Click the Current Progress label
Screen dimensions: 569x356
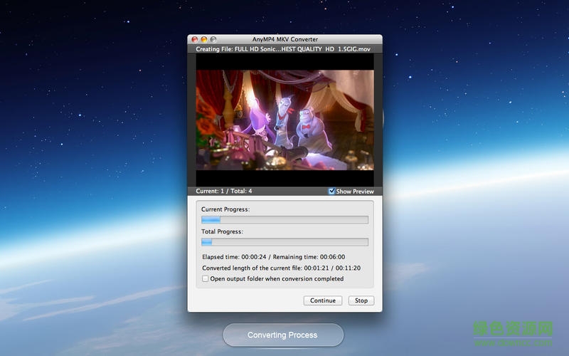pos(225,209)
